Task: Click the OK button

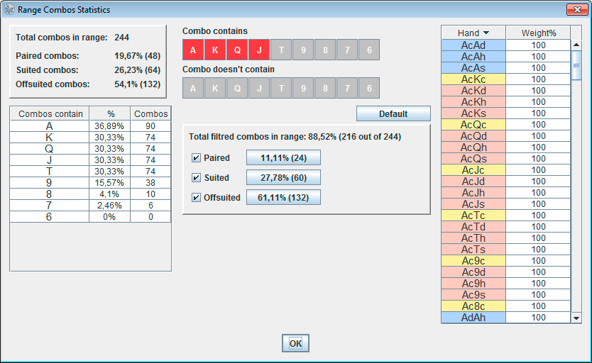Action: pyautogui.click(x=295, y=344)
